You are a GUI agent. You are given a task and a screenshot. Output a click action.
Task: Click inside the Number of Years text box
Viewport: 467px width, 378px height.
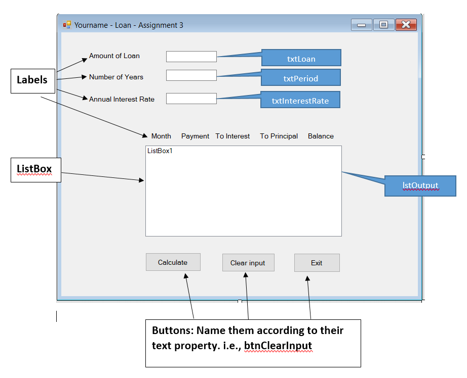coord(191,75)
